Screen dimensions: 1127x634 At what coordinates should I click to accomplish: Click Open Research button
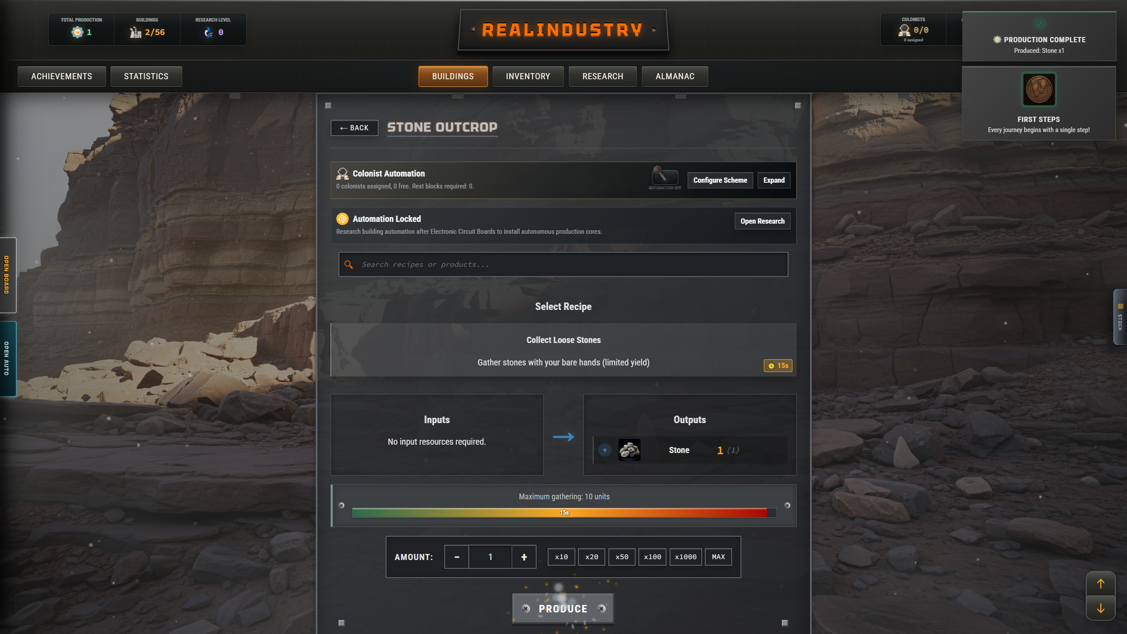click(762, 221)
